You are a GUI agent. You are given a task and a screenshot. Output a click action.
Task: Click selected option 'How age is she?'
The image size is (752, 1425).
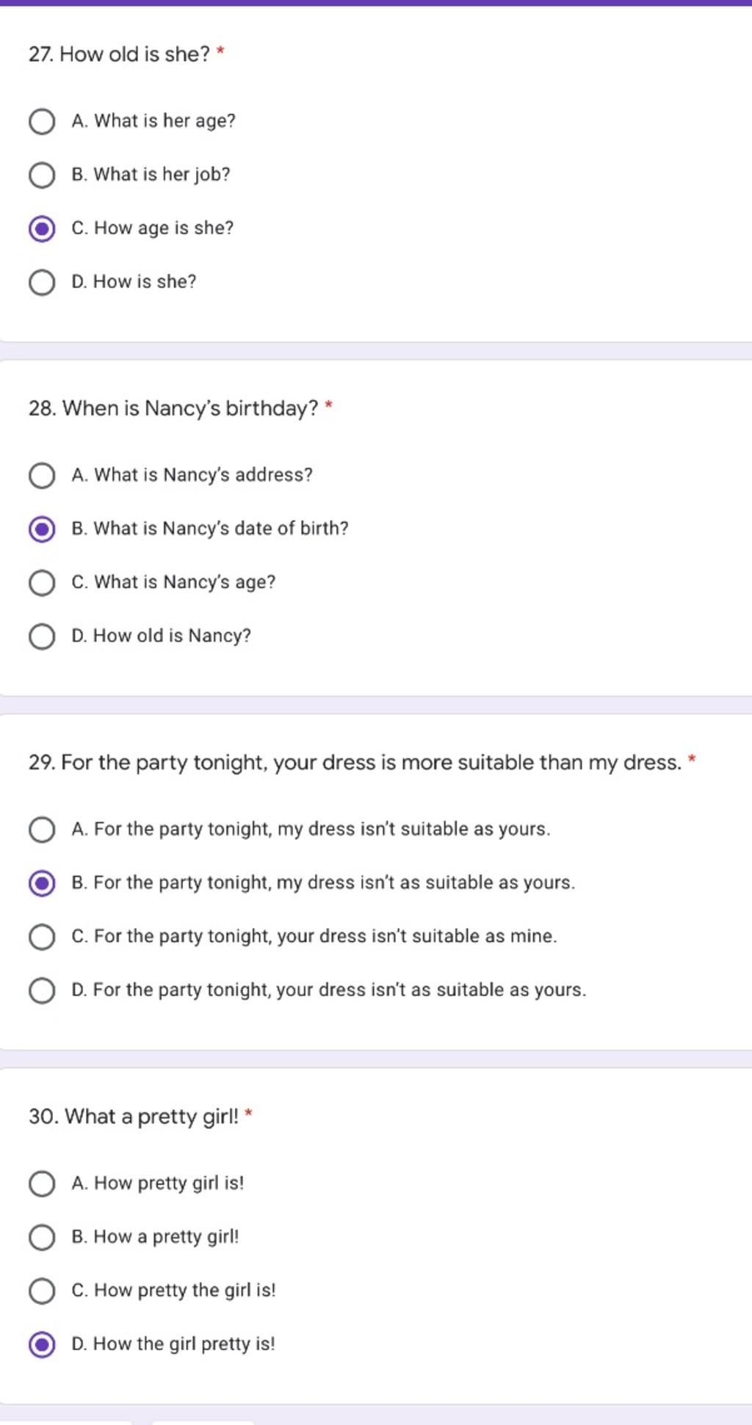click(x=42, y=228)
